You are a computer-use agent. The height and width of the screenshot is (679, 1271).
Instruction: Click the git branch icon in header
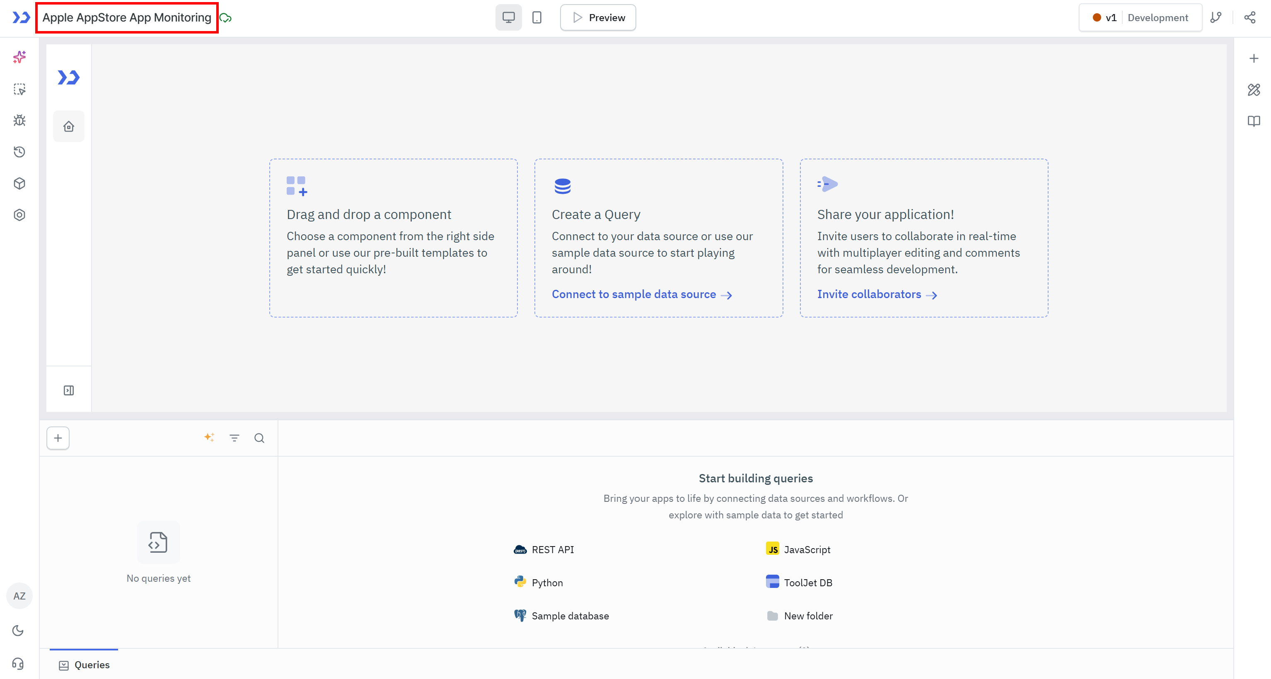click(x=1216, y=18)
